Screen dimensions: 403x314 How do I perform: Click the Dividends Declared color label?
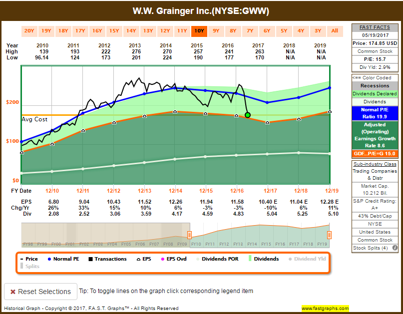pyautogui.click(x=375, y=94)
